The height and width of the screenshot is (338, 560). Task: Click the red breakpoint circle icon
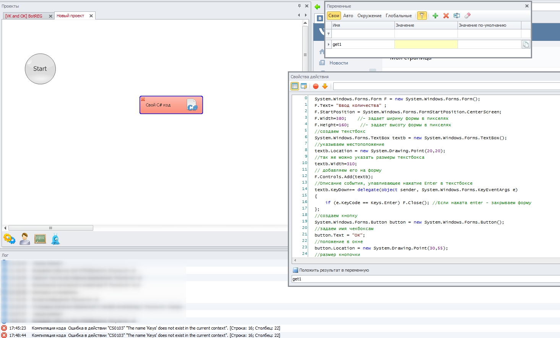tap(316, 86)
